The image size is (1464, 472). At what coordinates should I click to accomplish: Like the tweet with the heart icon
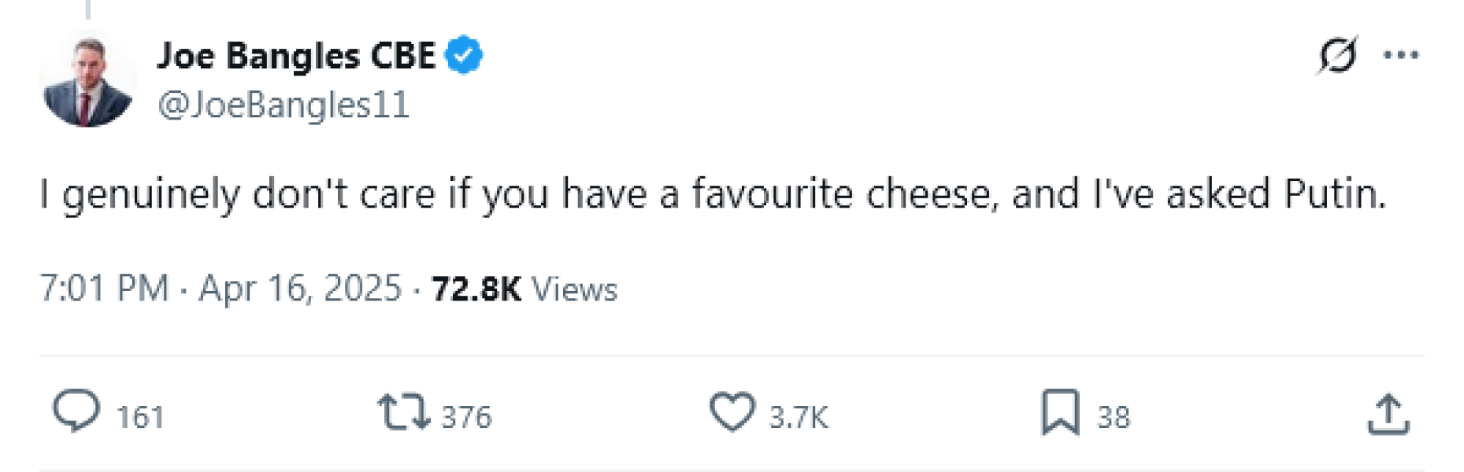pos(732,412)
